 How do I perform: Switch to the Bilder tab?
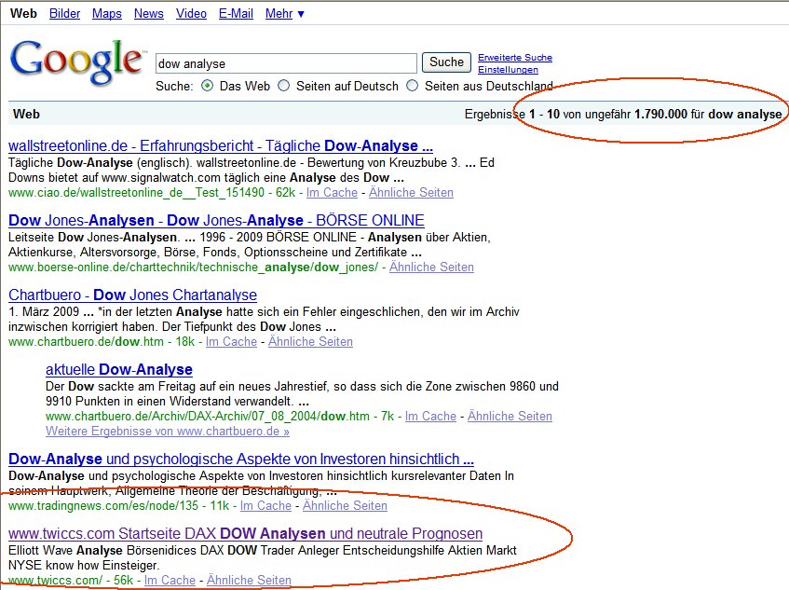64,14
